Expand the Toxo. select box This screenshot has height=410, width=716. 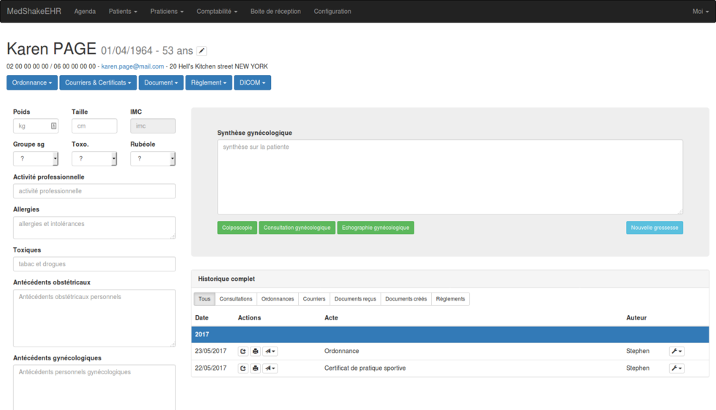pyautogui.click(x=94, y=159)
